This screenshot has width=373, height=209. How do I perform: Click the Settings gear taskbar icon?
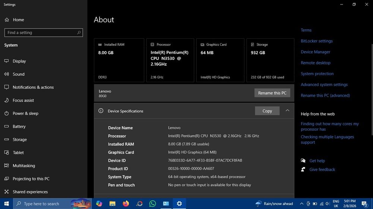(179, 203)
